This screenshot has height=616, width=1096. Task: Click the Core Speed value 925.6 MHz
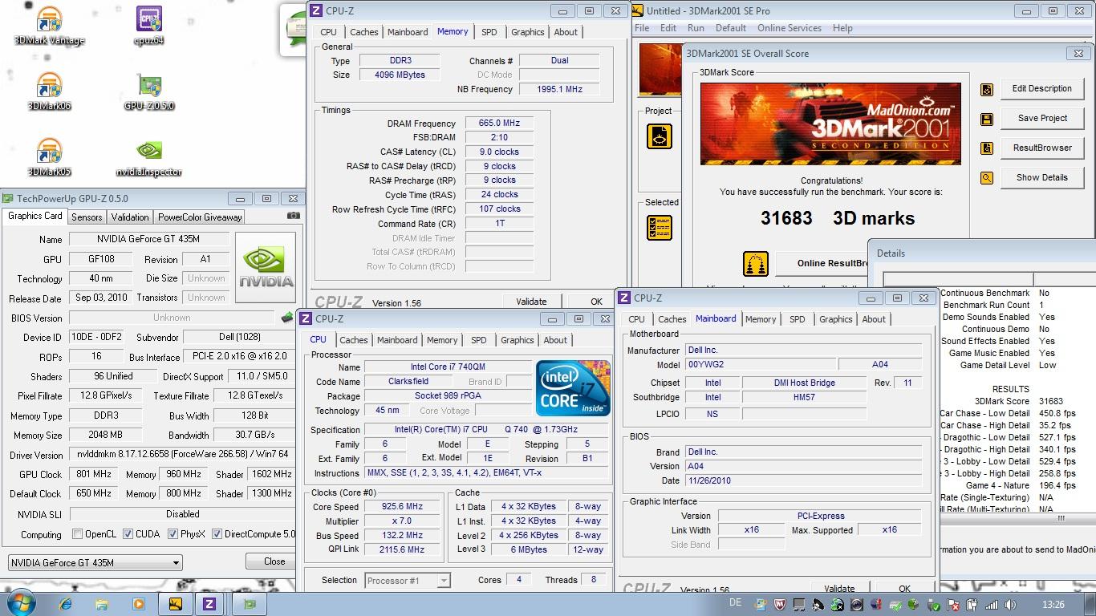403,507
